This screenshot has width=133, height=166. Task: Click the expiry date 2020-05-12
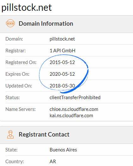[62, 74]
